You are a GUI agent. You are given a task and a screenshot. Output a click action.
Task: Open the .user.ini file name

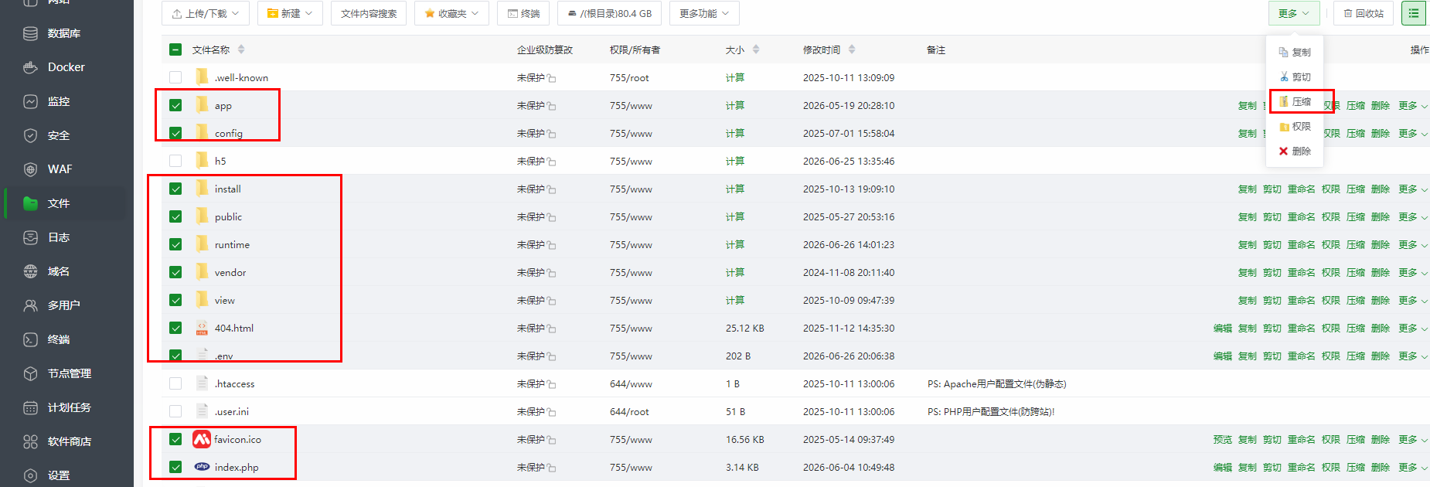[x=232, y=412]
